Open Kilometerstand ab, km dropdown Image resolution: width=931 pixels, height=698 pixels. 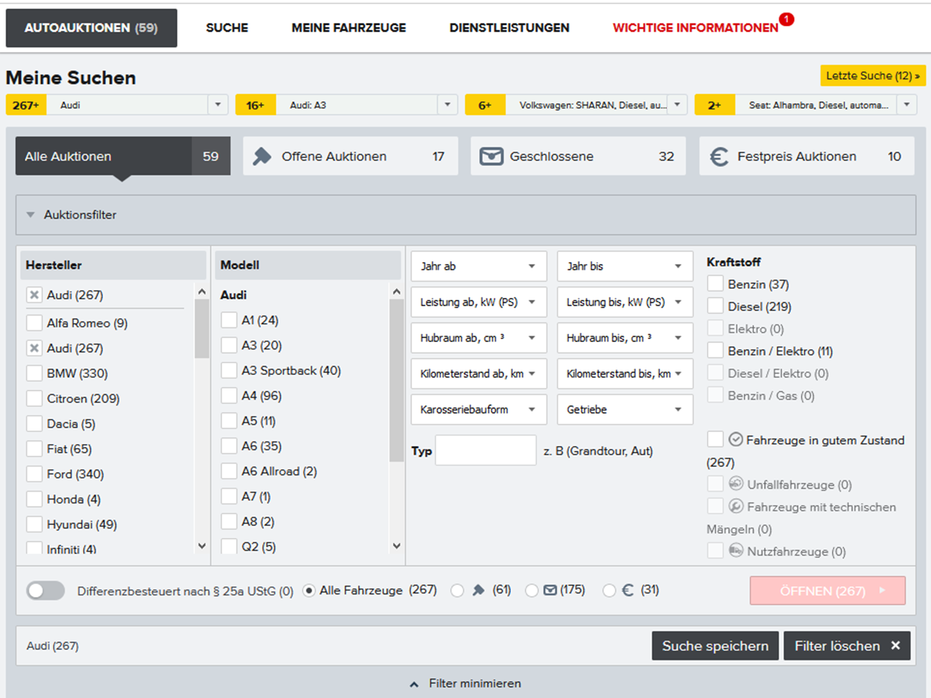[479, 374]
